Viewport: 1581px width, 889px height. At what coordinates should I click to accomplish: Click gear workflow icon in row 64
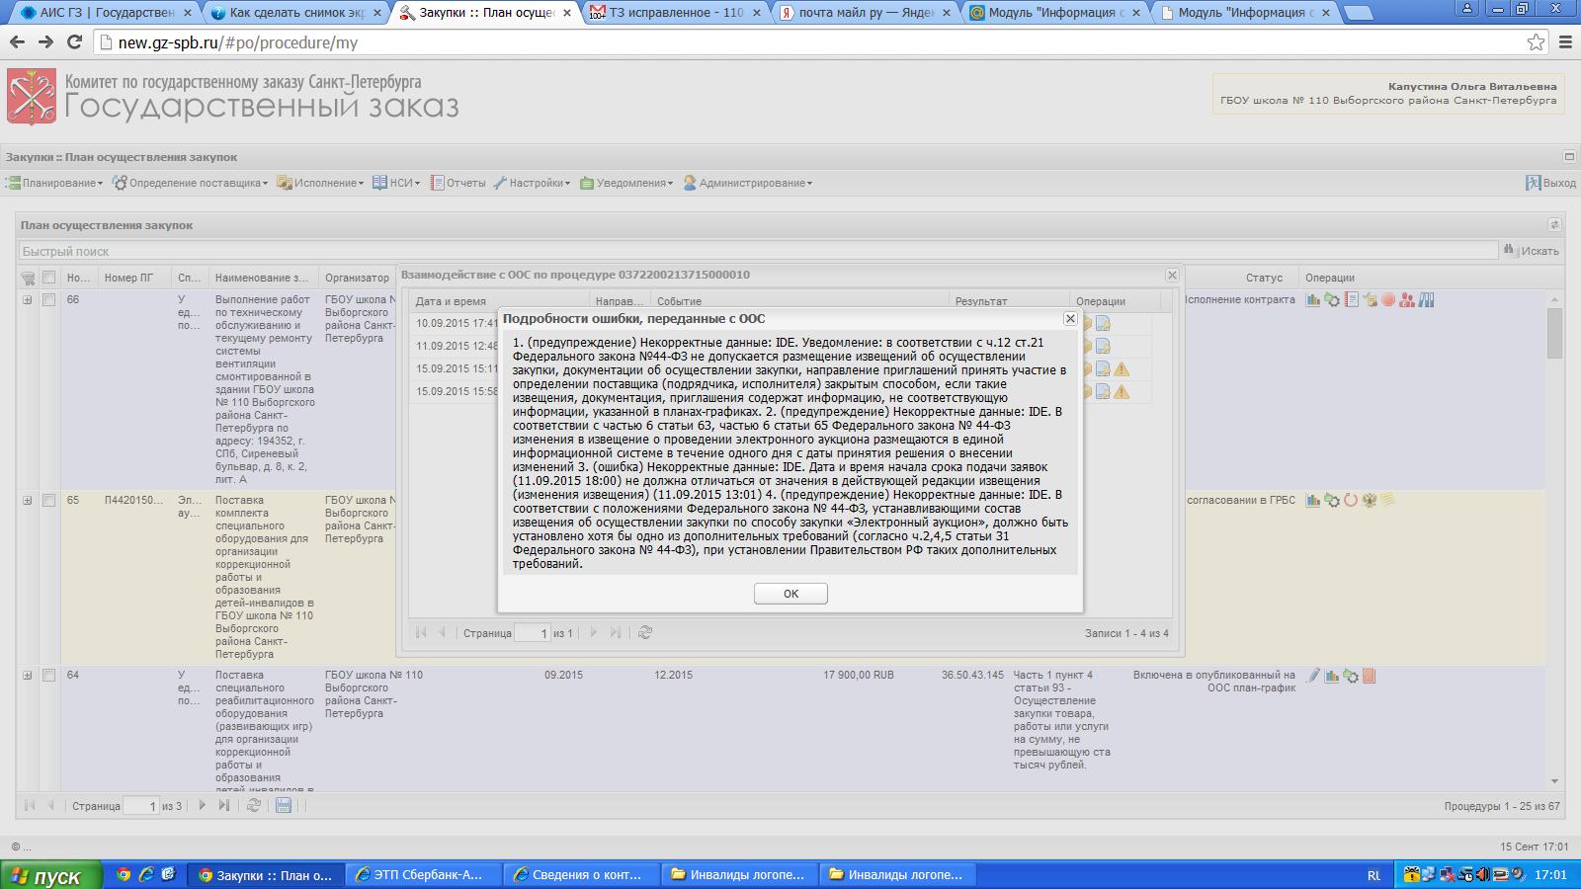point(1351,676)
